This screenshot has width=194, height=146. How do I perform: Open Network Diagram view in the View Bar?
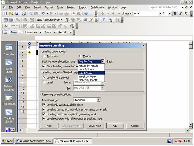point(9,84)
